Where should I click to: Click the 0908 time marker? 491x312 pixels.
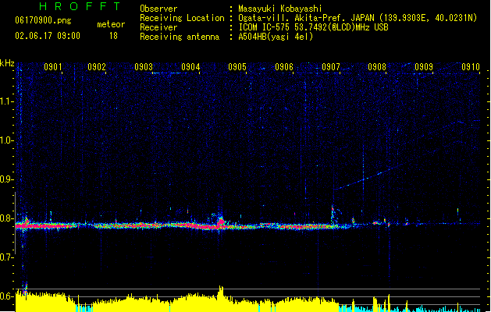(x=377, y=67)
